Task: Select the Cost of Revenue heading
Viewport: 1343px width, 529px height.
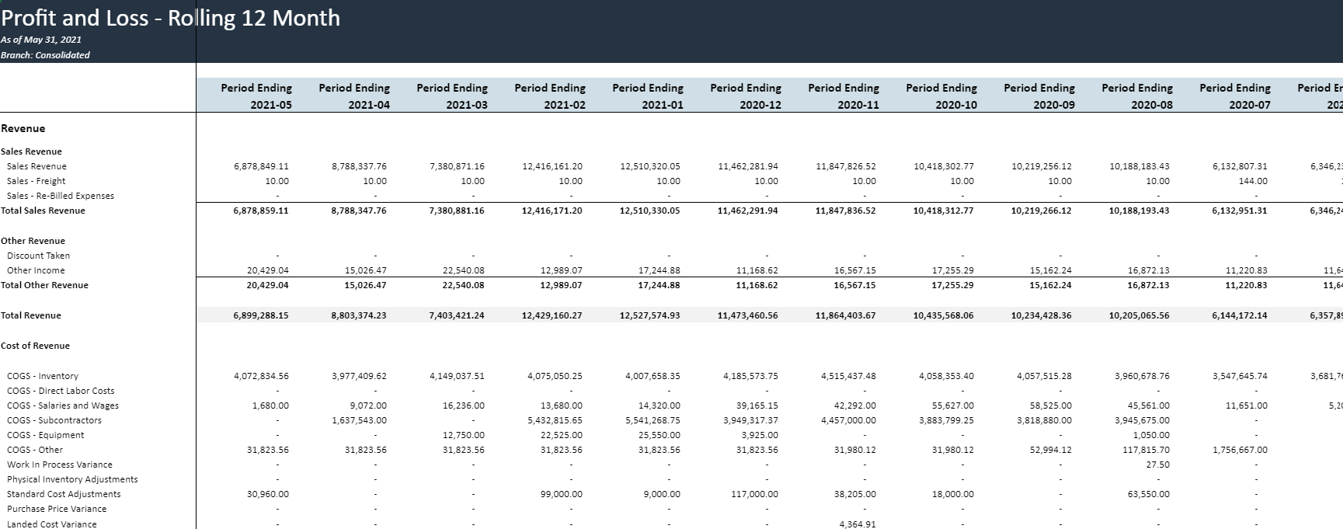Action: click(x=35, y=346)
